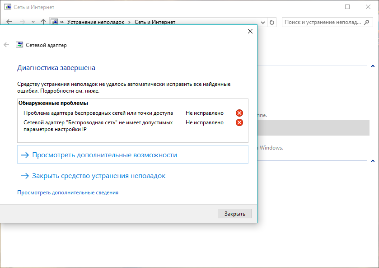Click the red error icon for wireless adapter problem
Viewport: 379px width, 268px height.
(x=239, y=113)
